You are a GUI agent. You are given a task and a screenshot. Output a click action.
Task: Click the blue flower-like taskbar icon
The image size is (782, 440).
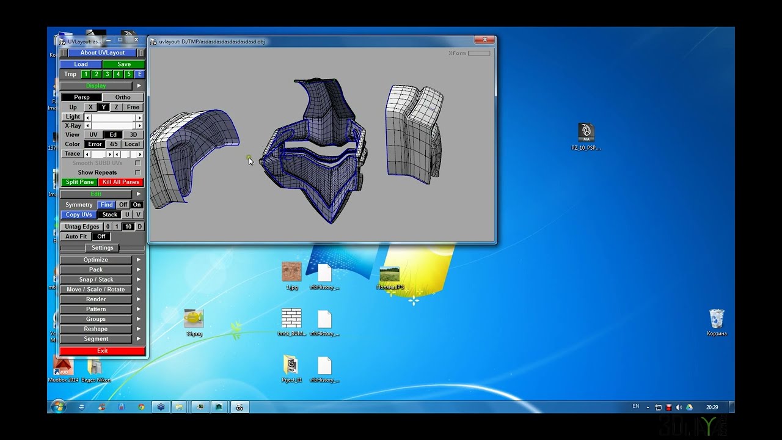161,407
